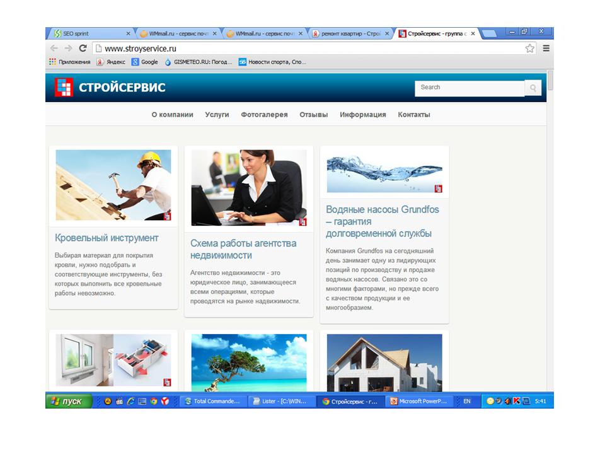Screen dimensions: 605x454
Task: Open the new tab button
Action: pos(489,34)
